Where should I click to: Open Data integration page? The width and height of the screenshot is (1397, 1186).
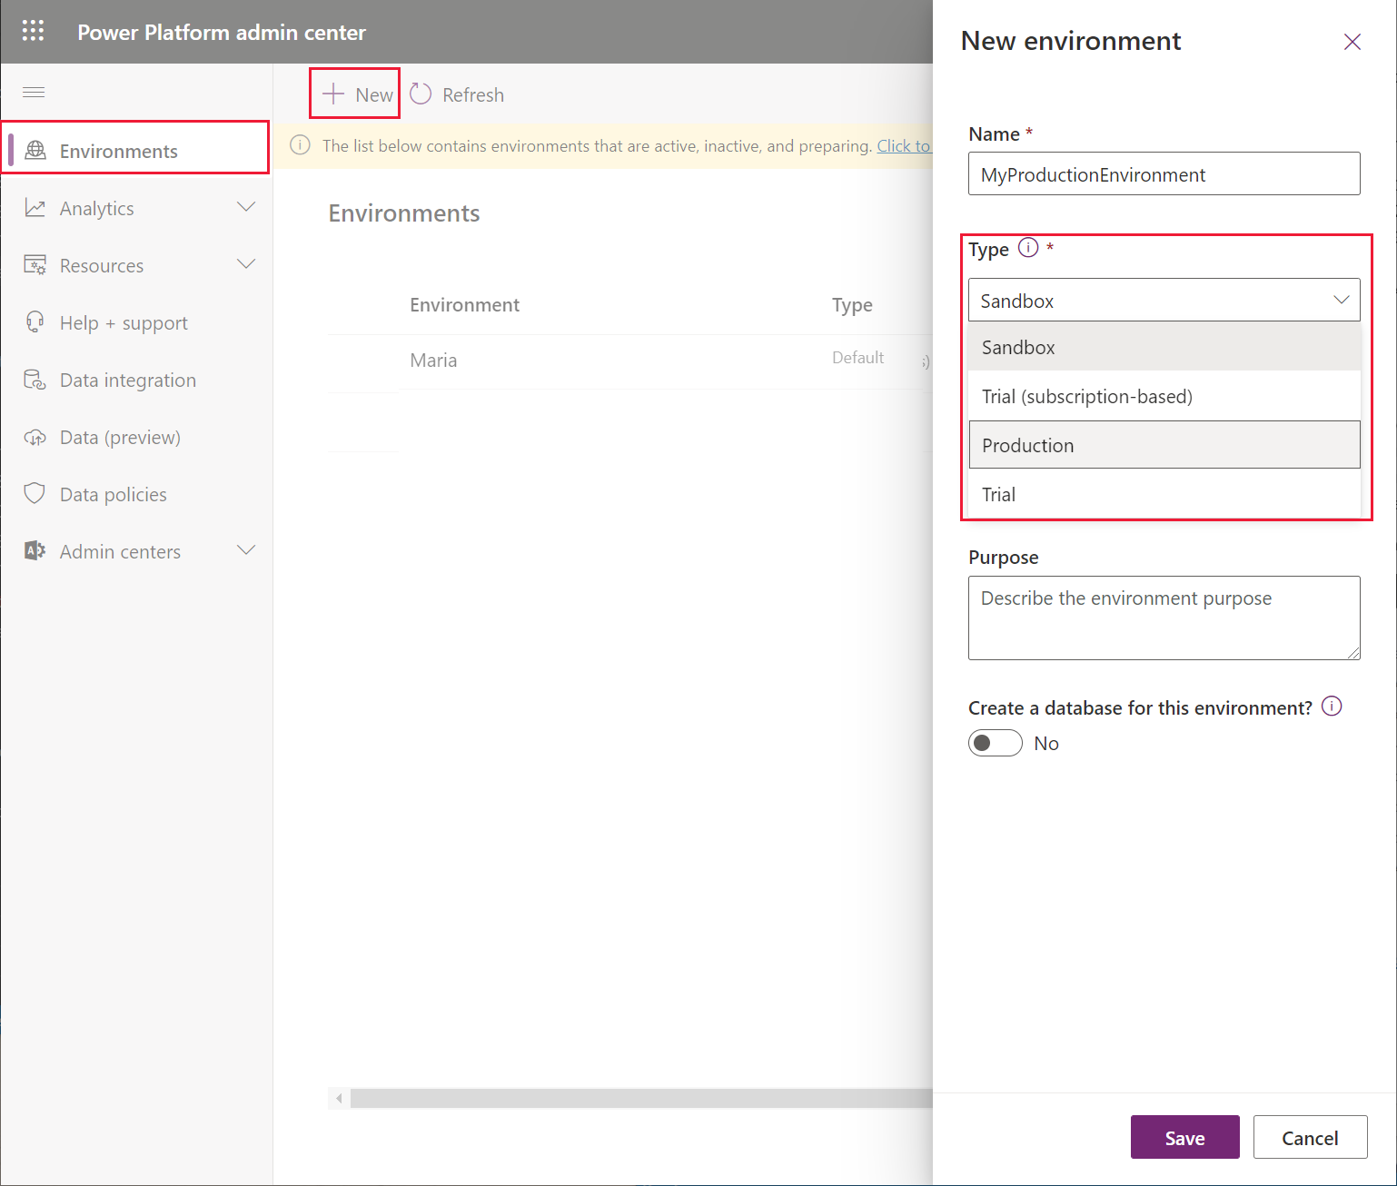[136, 380]
